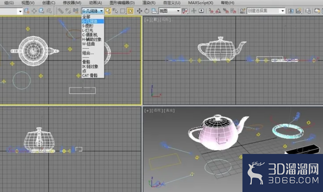
Task: Open the Layer Manager icon
Action: point(308,11)
